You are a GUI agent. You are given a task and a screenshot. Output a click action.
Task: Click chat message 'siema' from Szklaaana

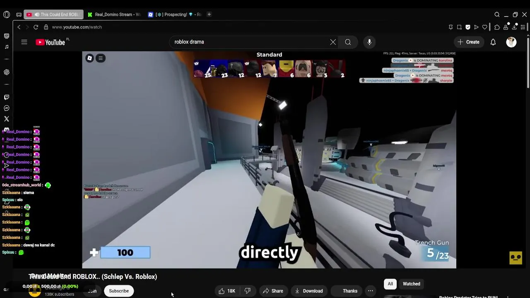coord(29,193)
